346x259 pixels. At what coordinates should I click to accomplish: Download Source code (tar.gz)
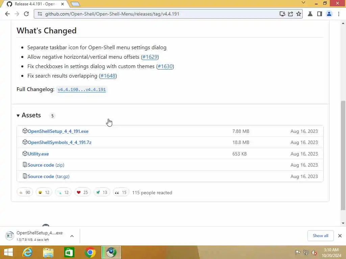[49, 177]
